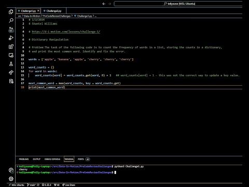Open the Source Control view
The width and height of the screenshot is (249, 187).
pos(11,29)
